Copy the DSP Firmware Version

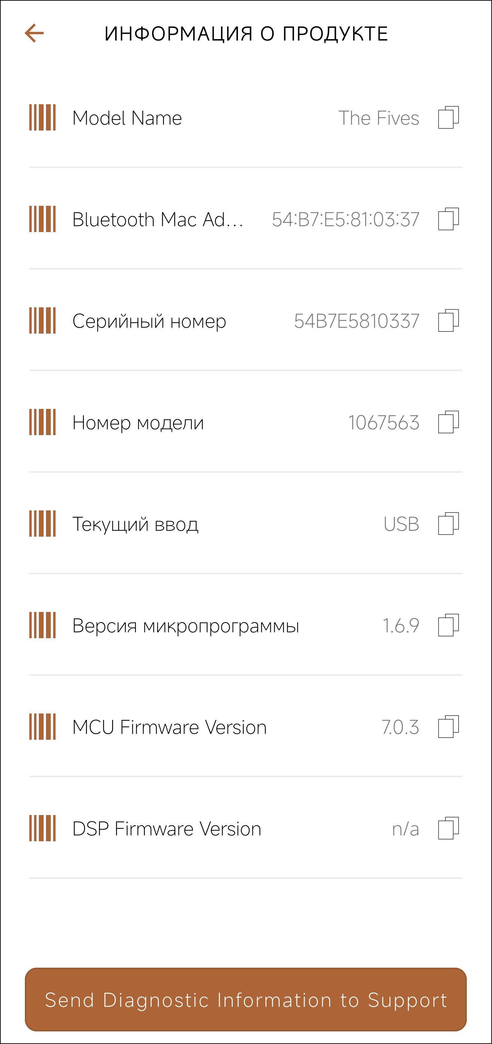tap(448, 828)
